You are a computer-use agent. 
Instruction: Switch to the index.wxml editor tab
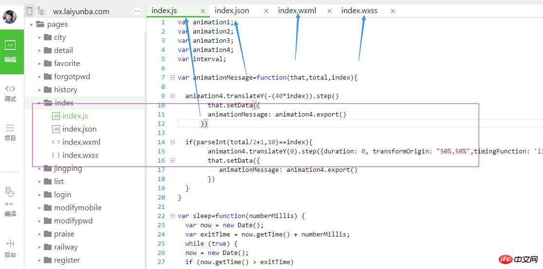pos(297,11)
